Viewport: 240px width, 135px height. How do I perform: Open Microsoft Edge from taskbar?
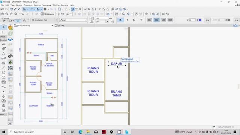point(80,132)
